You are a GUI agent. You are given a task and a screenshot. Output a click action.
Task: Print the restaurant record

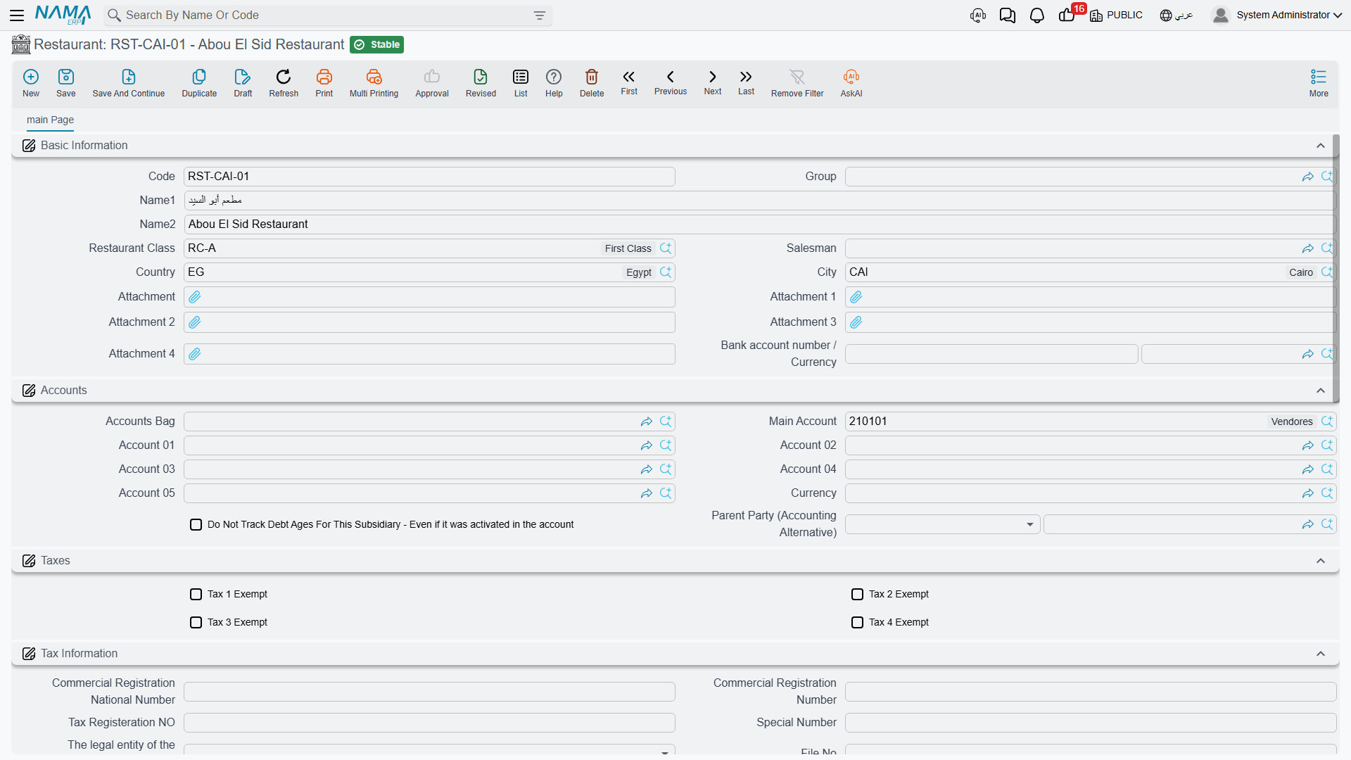[x=324, y=83]
